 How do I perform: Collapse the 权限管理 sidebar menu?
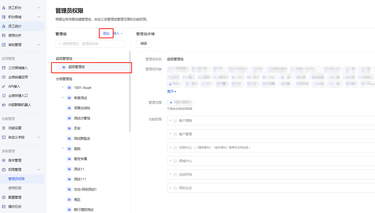39,170
